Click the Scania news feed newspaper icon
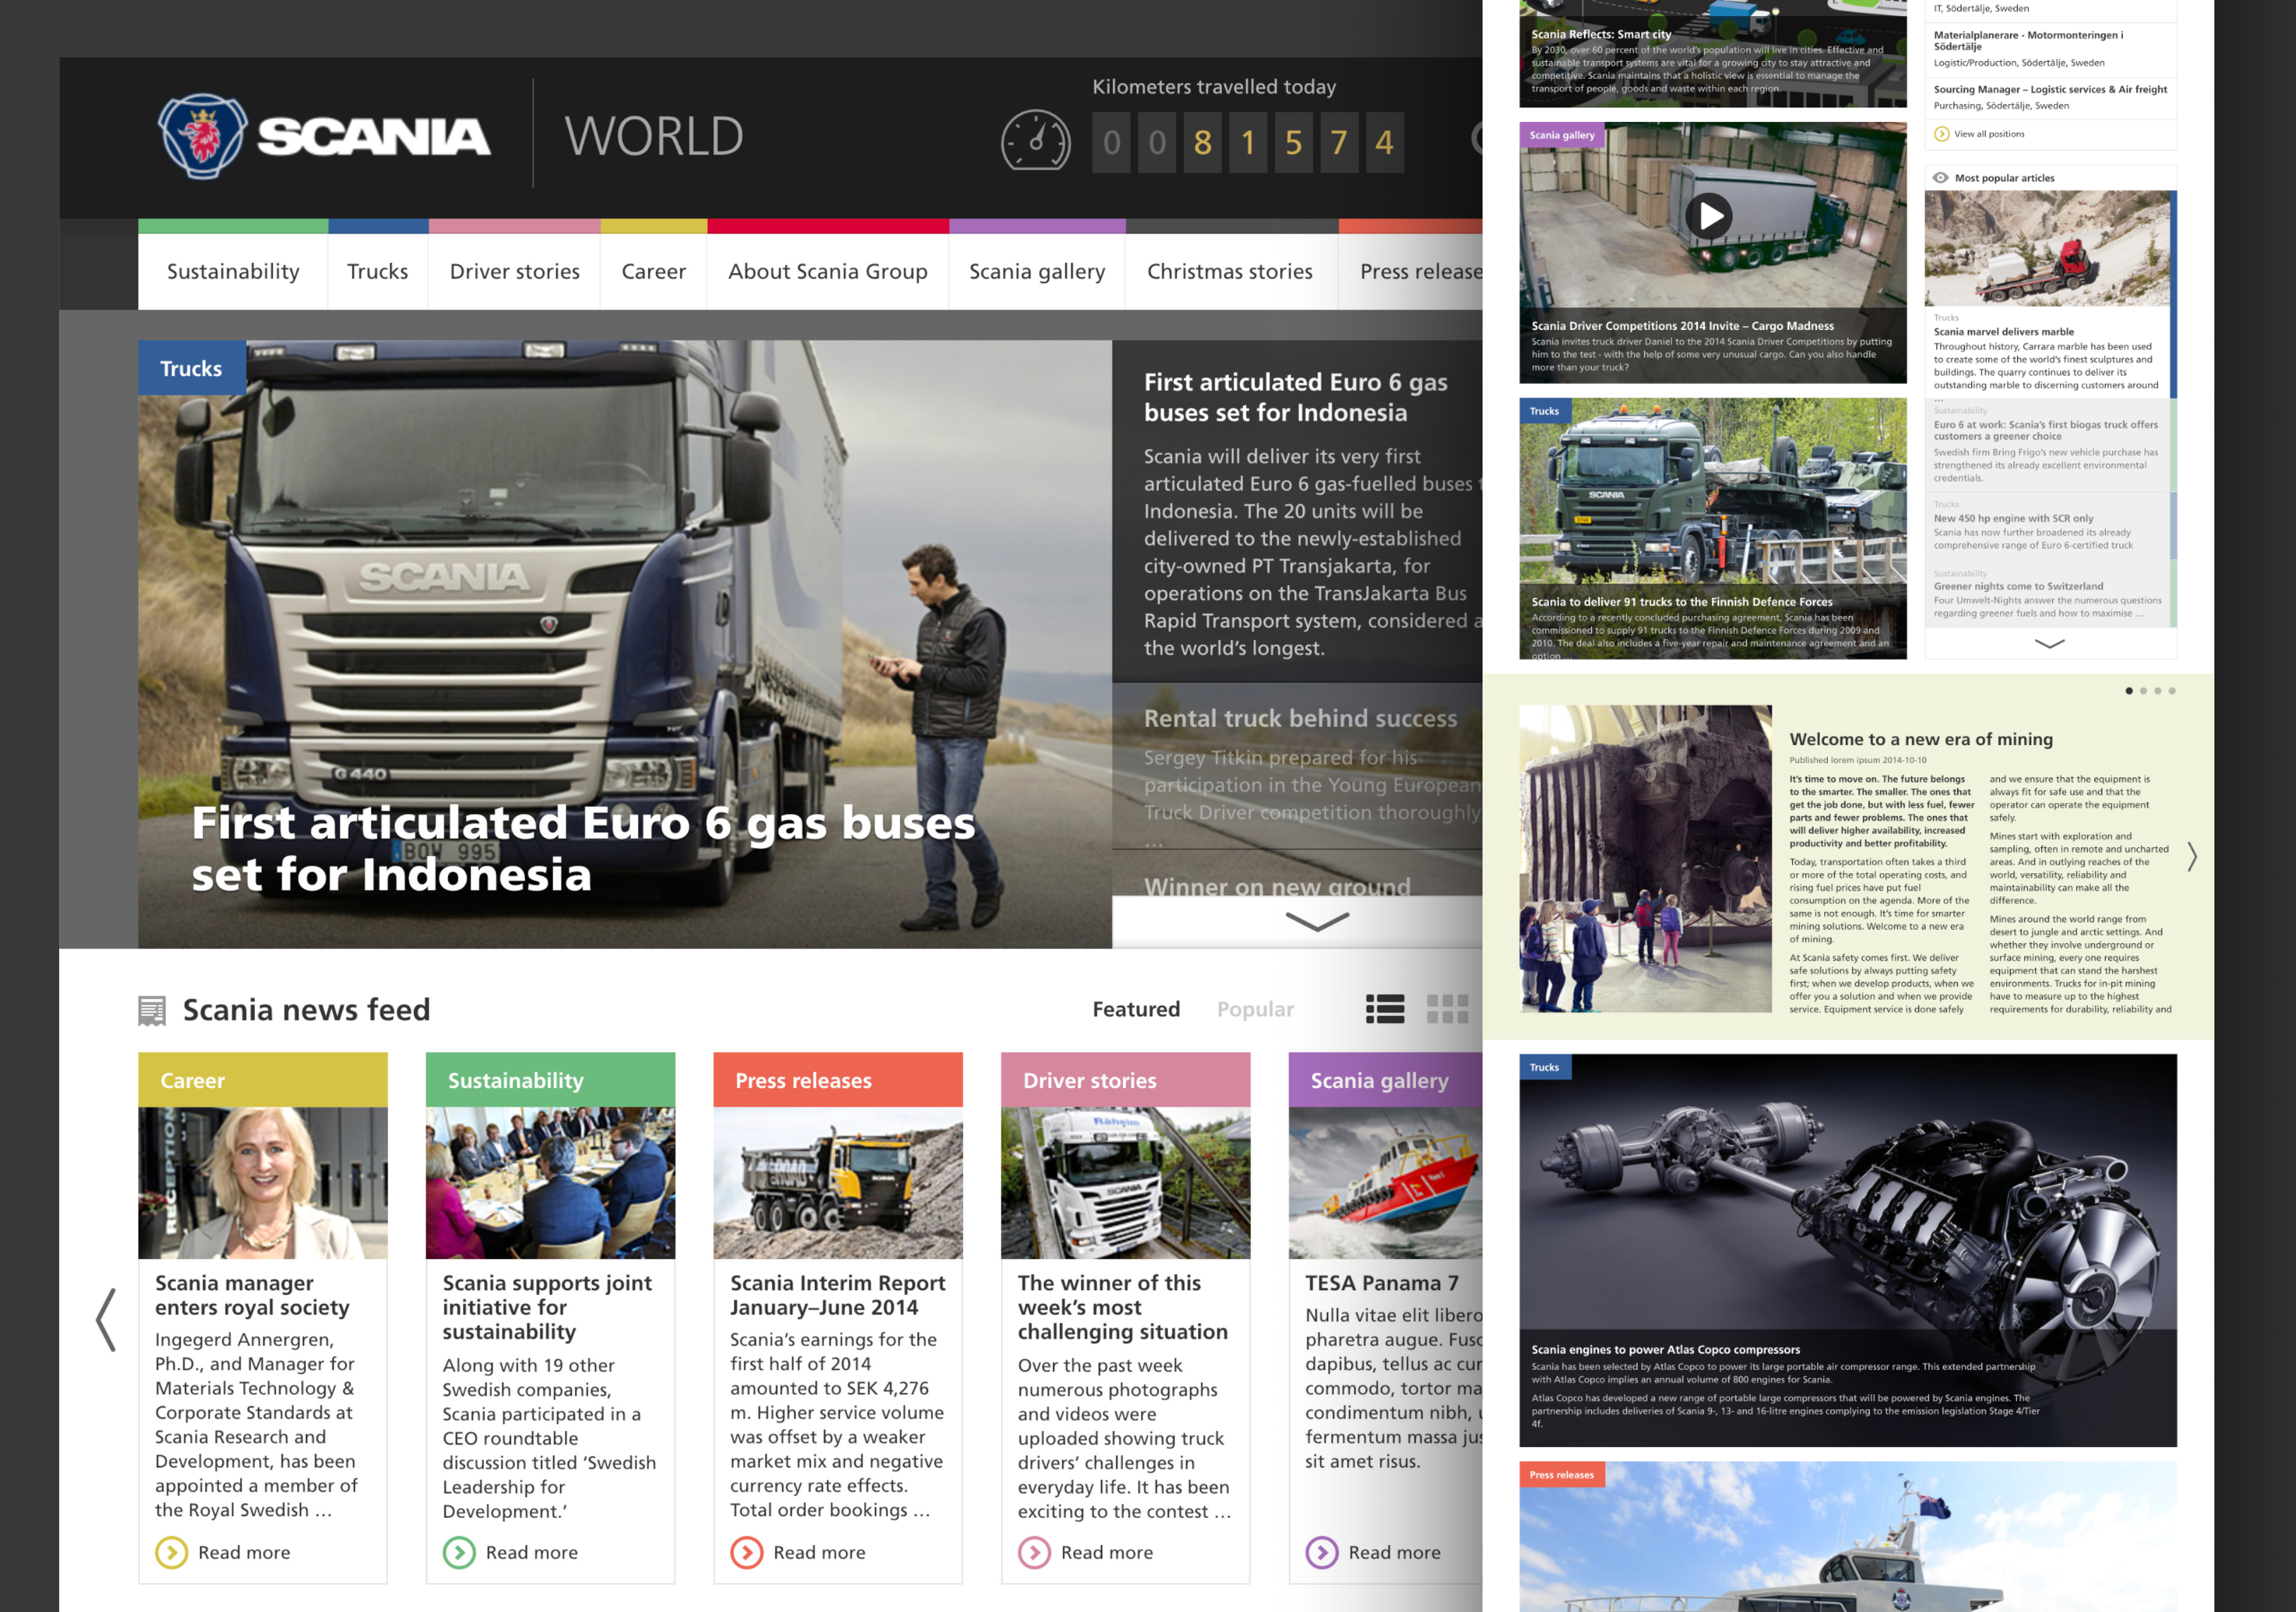The image size is (2296, 1612). (152, 1010)
